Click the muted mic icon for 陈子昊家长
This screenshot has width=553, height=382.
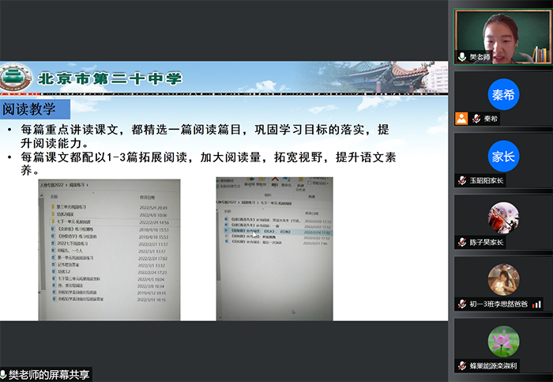click(x=462, y=242)
